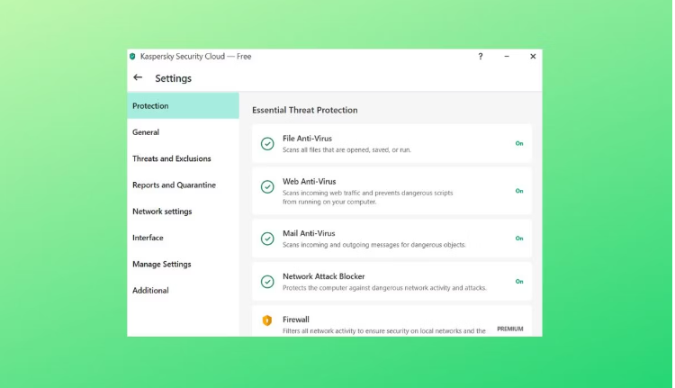Click the Firewall PREMIUM label
Screen dimensions: 675x388
[510, 329]
